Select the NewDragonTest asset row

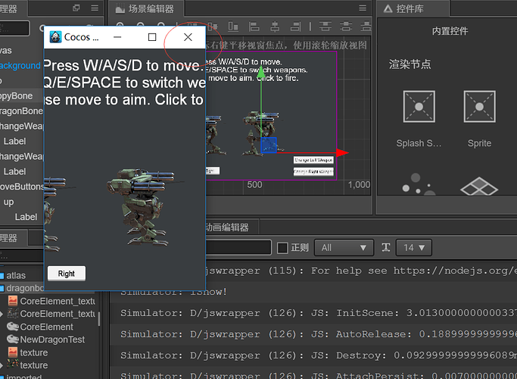(x=52, y=340)
